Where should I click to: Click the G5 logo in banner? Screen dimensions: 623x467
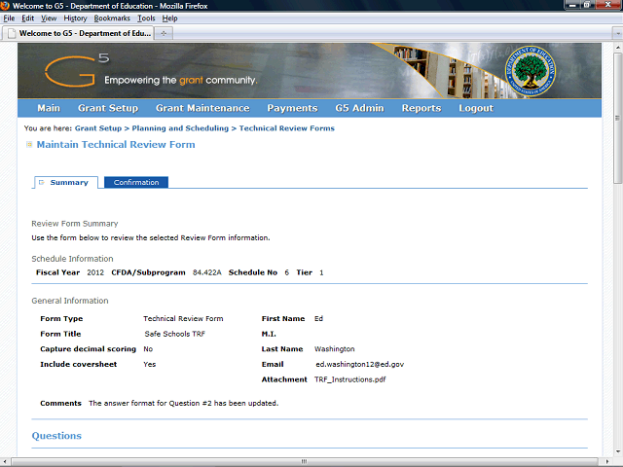[77, 70]
